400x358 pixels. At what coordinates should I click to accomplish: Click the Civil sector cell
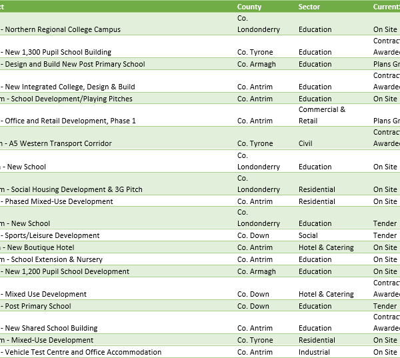coord(305,143)
